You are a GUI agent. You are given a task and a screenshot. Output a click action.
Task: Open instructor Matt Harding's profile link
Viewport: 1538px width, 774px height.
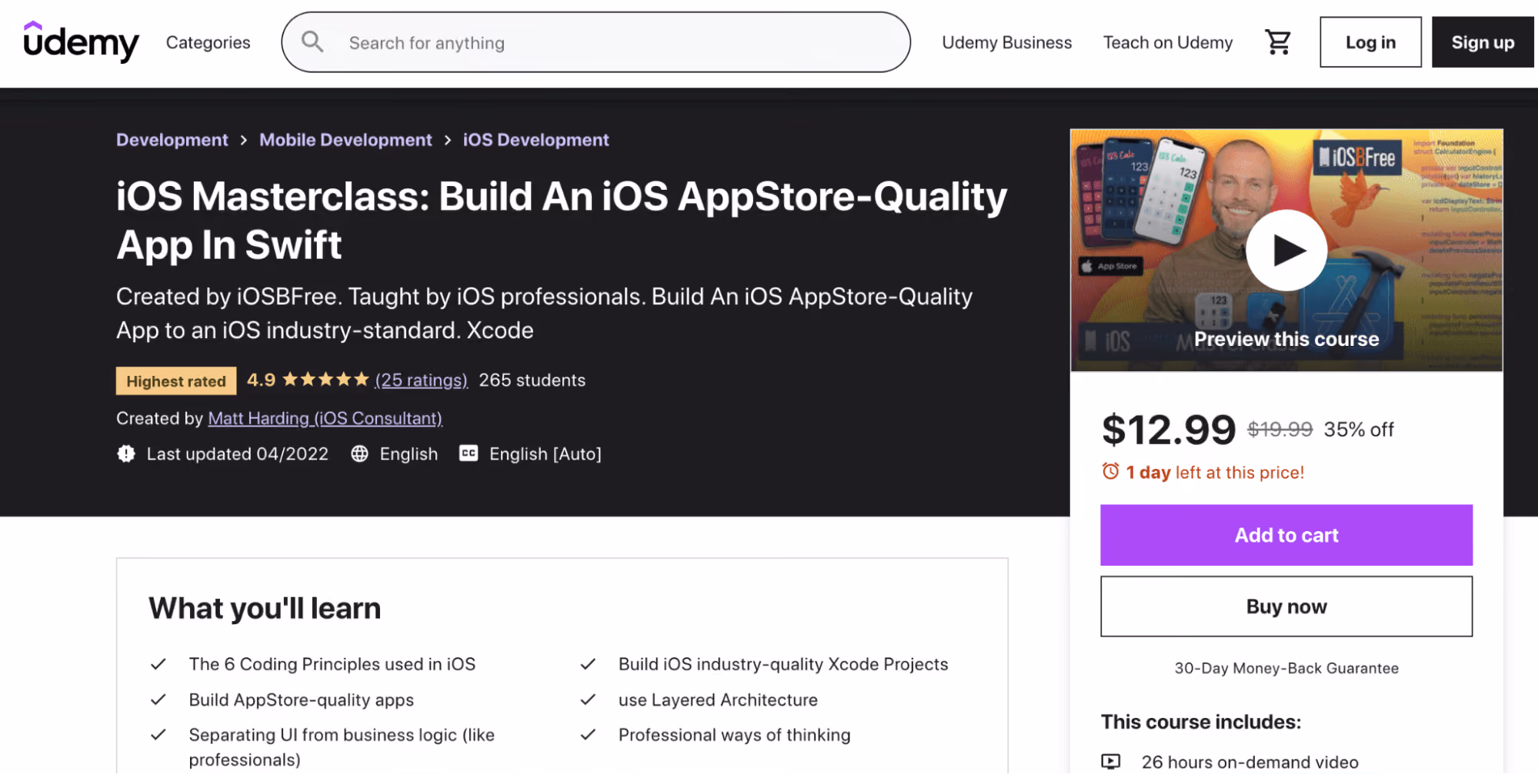pos(325,418)
